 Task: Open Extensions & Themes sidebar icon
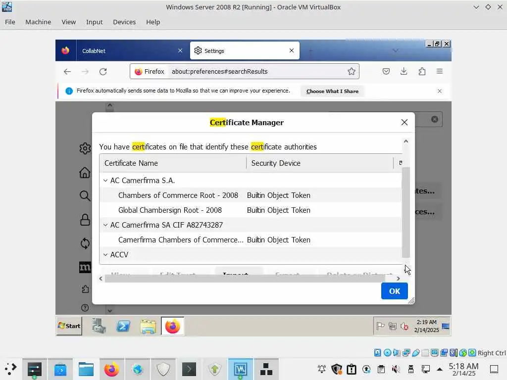coord(85,289)
